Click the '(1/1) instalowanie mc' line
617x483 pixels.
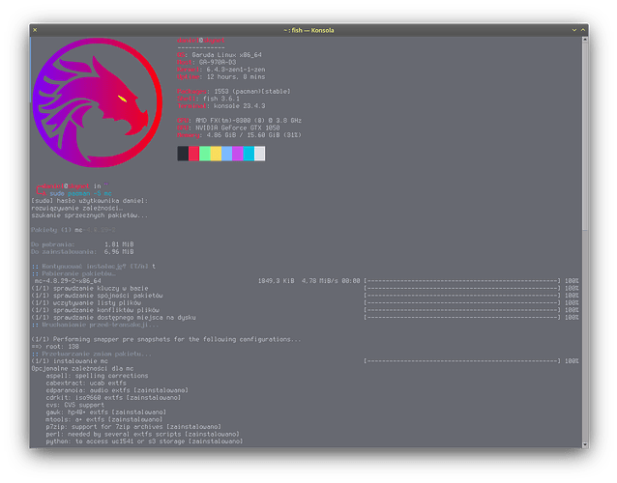click(70, 361)
